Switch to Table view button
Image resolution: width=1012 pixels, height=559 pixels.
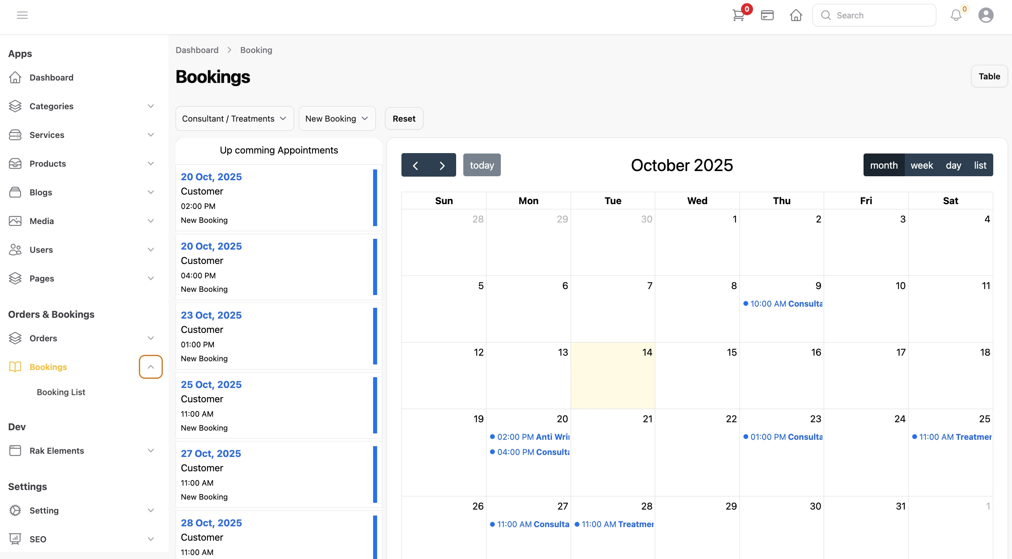(989, 76)
